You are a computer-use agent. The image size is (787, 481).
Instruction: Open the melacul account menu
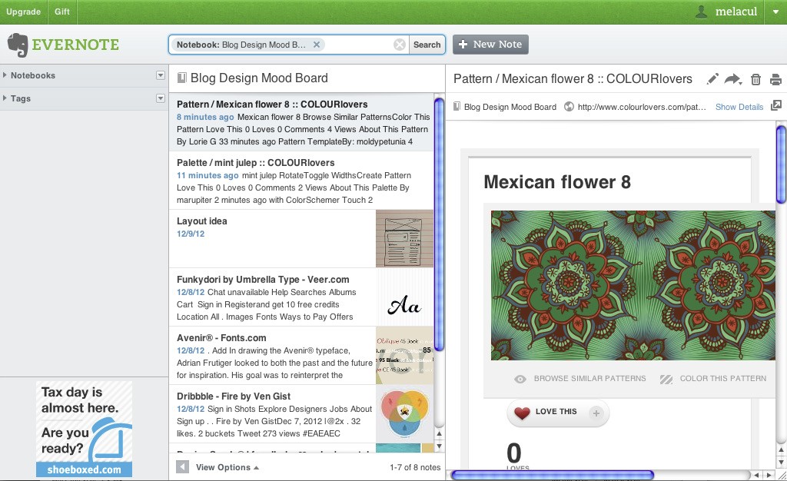click(x=736, y=12)
